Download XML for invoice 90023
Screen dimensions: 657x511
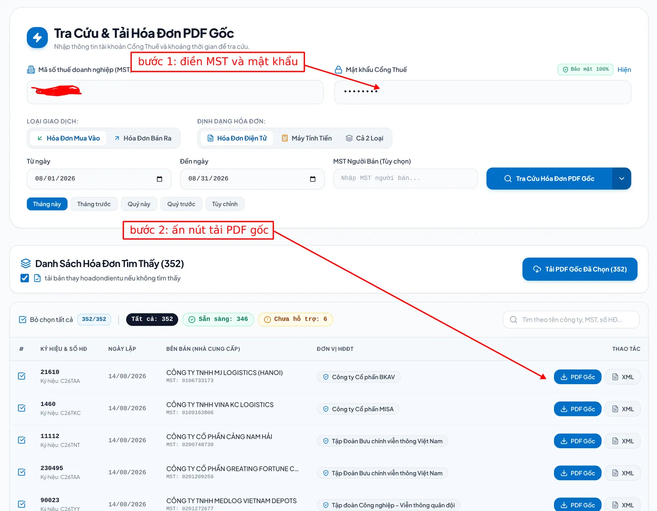(623, 505)
